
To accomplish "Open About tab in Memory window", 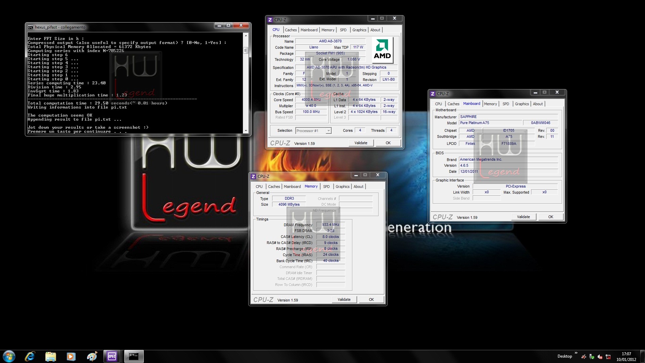I will [x=358, y=187].
